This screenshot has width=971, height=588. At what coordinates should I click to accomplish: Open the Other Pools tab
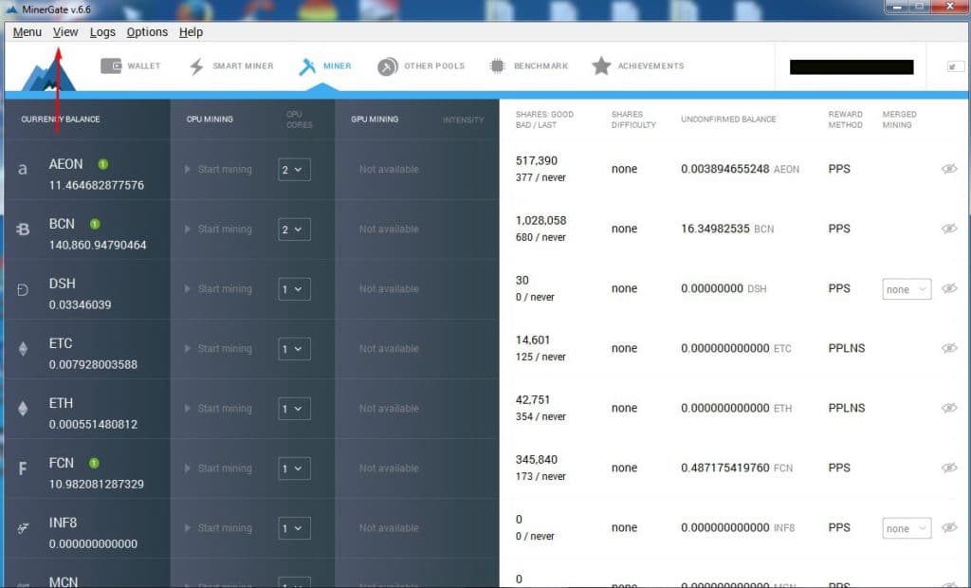click(x=421, y=65)
